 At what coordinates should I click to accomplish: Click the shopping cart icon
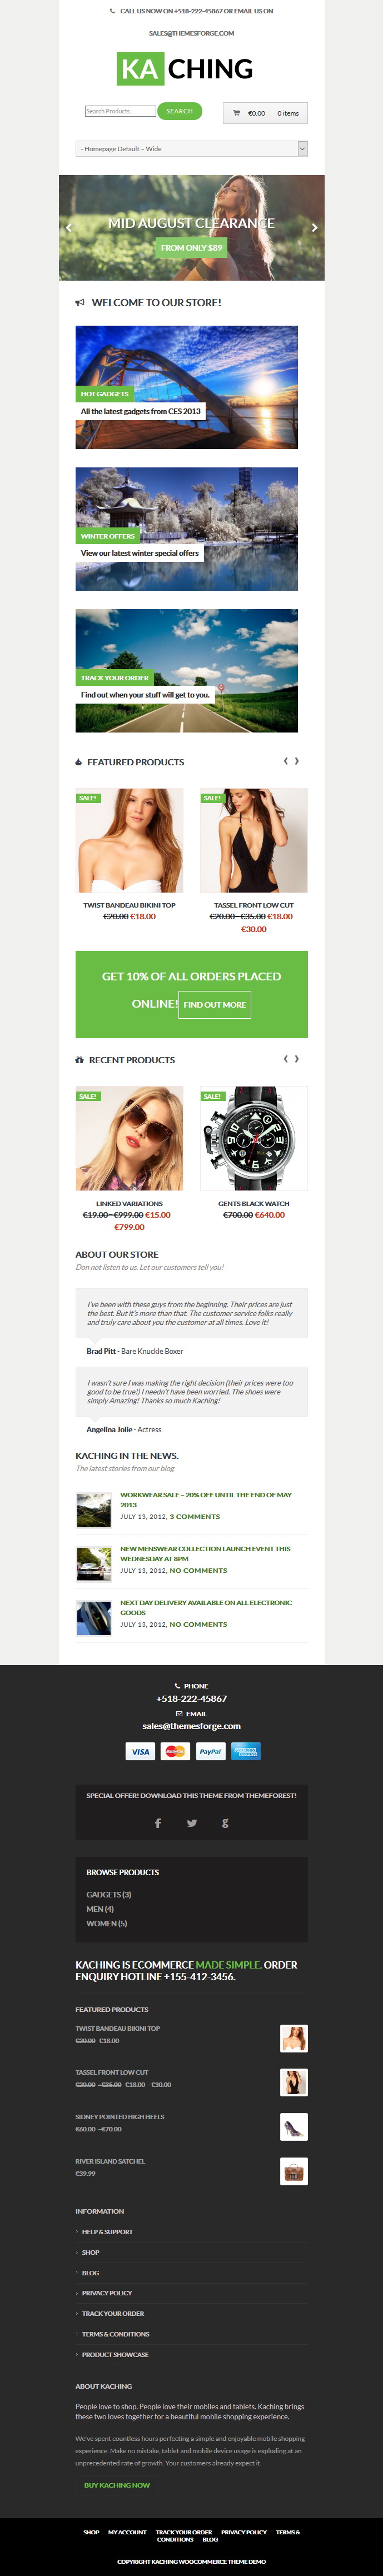click(237, 113)
